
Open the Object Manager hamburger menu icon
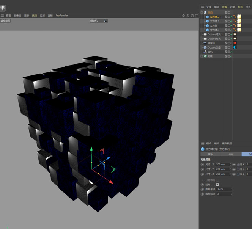point(203,7)
